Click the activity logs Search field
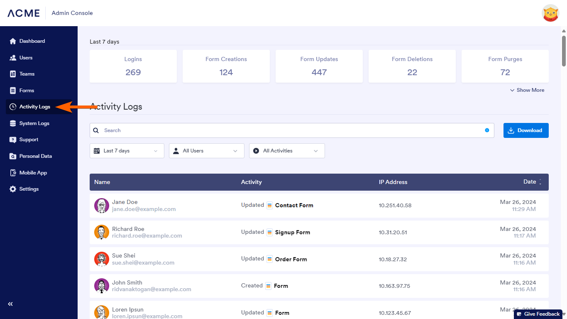 coord(291,130)
